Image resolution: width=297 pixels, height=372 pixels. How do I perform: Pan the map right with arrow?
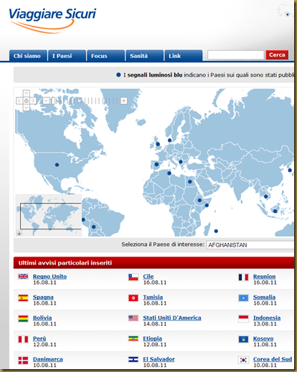tap(34, 100)
